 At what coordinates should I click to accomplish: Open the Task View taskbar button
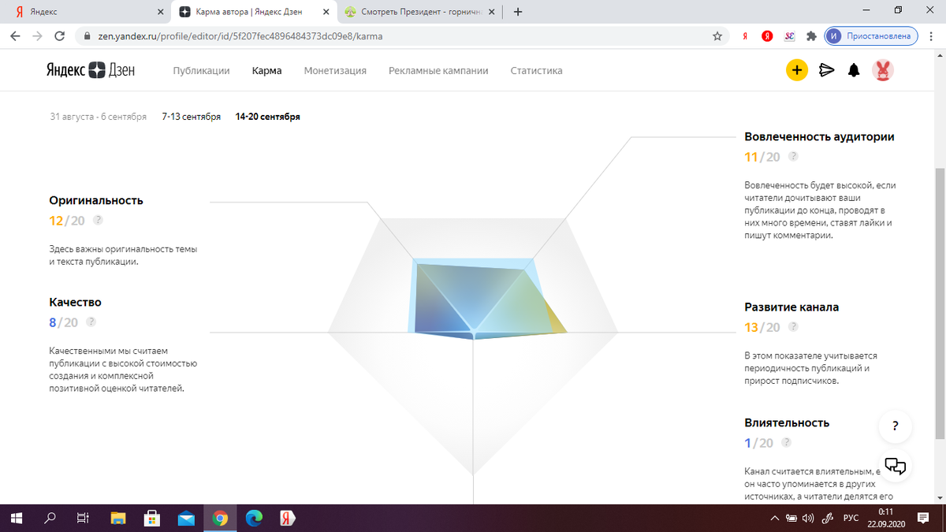pyautogui.click(x=84, y=518)
